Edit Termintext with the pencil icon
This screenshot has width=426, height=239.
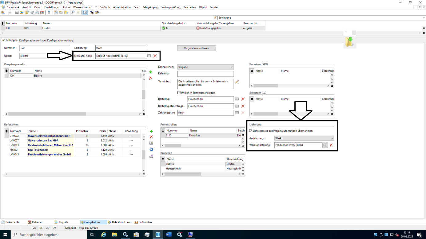[x=237, y=82]
